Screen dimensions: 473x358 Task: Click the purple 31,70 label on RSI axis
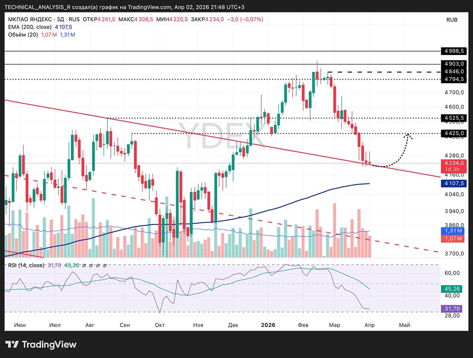click(x=452, y=309)
